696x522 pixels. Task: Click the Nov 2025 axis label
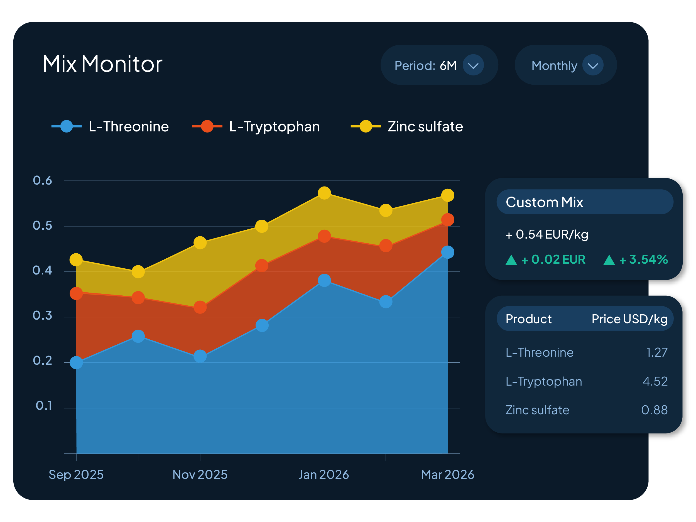coord(200,474)
